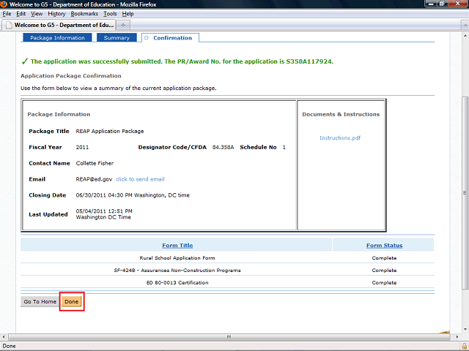Select the Welcome to G5 browser tab

(59, 25)
